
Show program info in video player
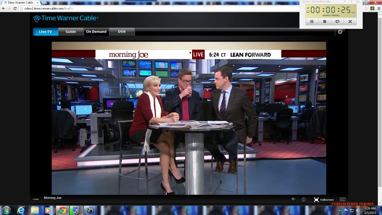click(x=304, y=199)
